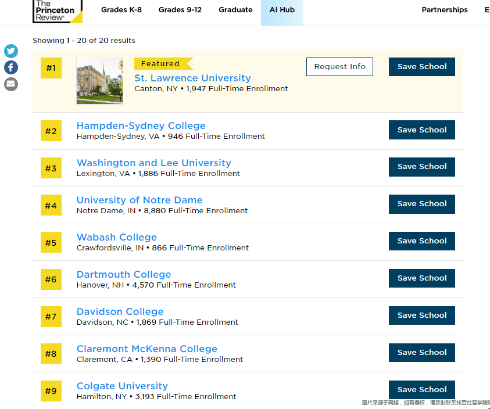The width and height of the screenshot is (490, 409).
Task: Open the Graduate menu
Action: click(x=235, y=10)
